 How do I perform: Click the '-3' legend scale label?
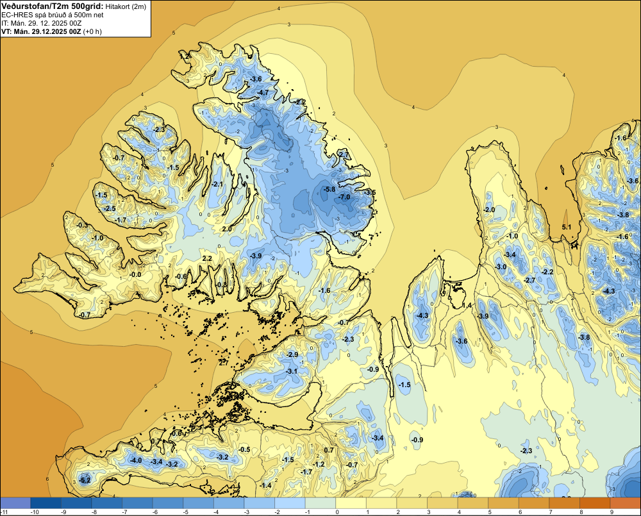tap(247, 512)
